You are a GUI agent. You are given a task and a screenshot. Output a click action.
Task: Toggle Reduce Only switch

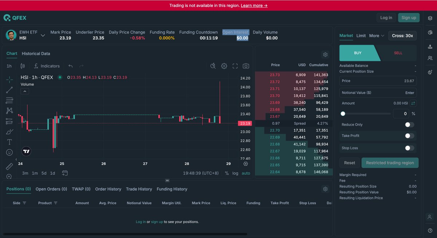click(410, 124)
